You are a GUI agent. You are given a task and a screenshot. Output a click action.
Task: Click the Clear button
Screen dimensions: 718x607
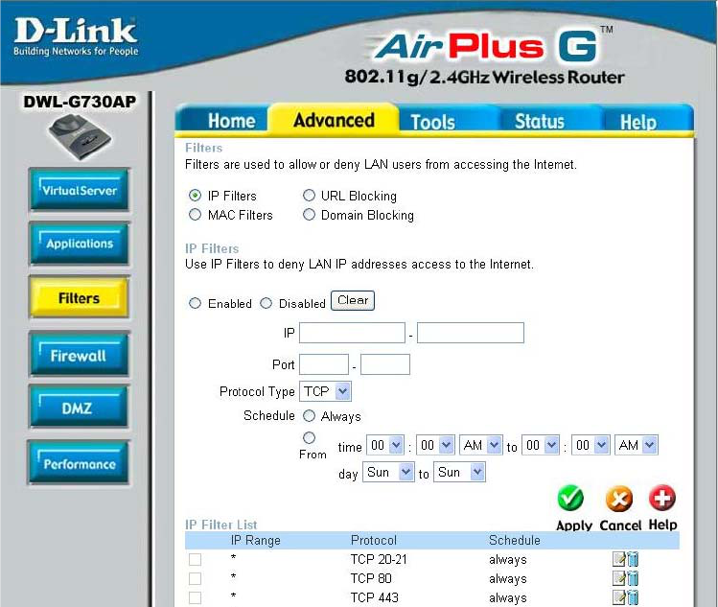[x=353, y=300]
